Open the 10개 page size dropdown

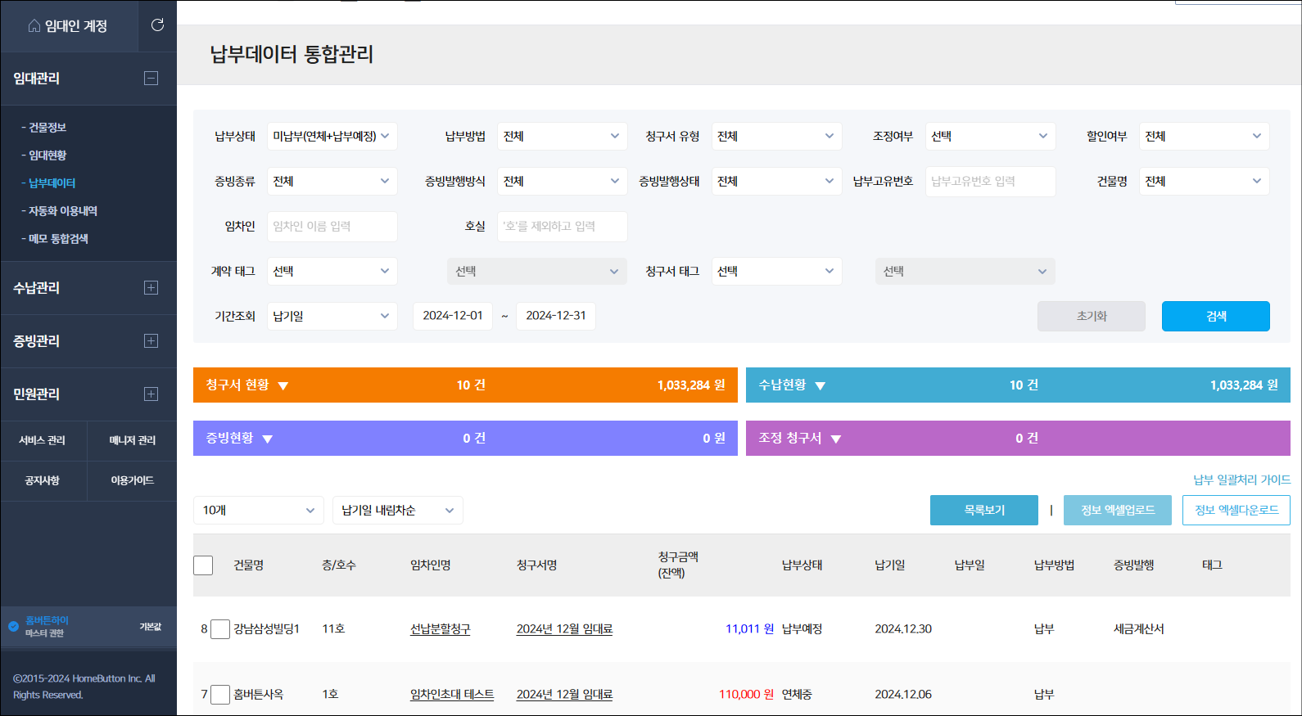point(258,511)
